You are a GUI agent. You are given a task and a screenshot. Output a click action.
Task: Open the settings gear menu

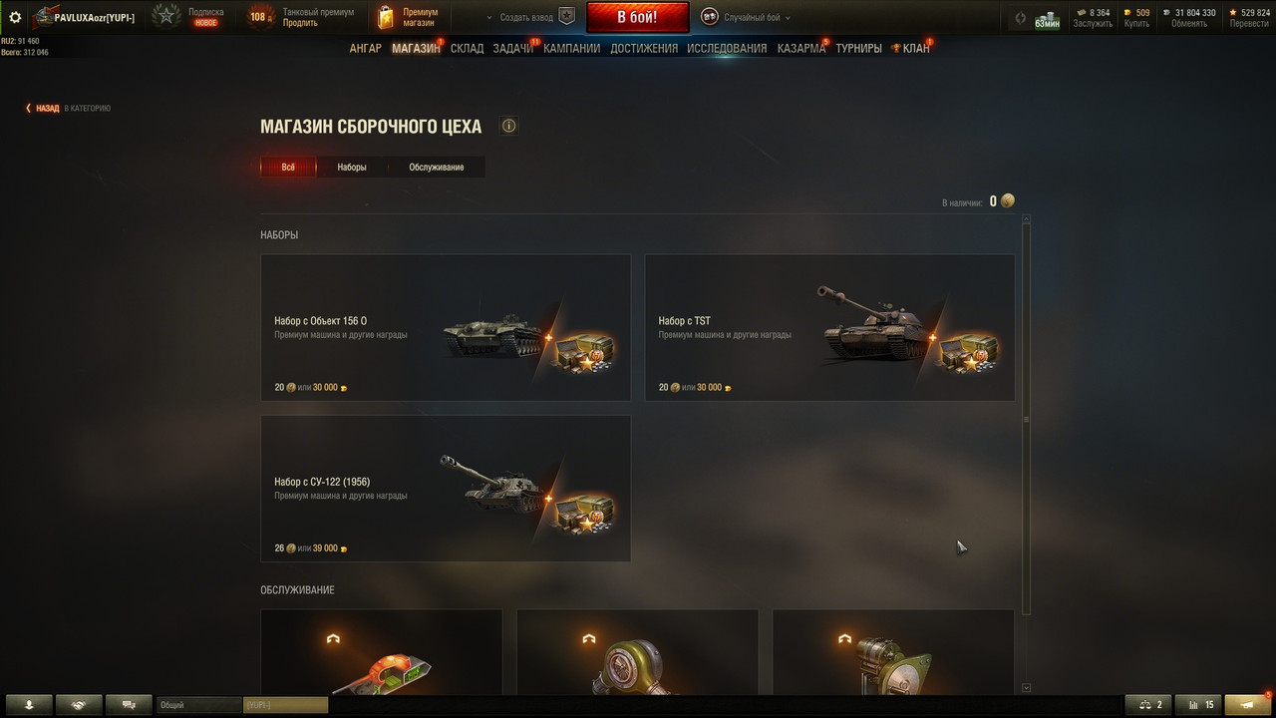pos(15,17)
